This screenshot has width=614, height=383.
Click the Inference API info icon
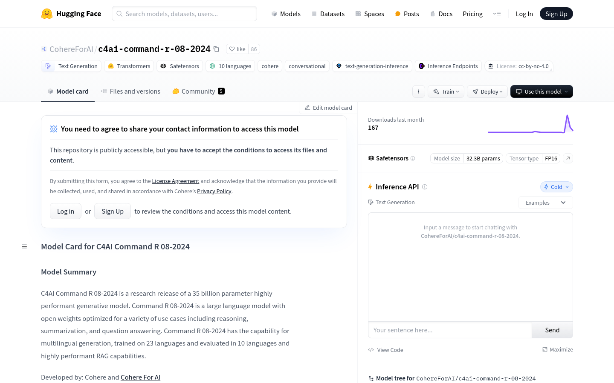point(425,187)
